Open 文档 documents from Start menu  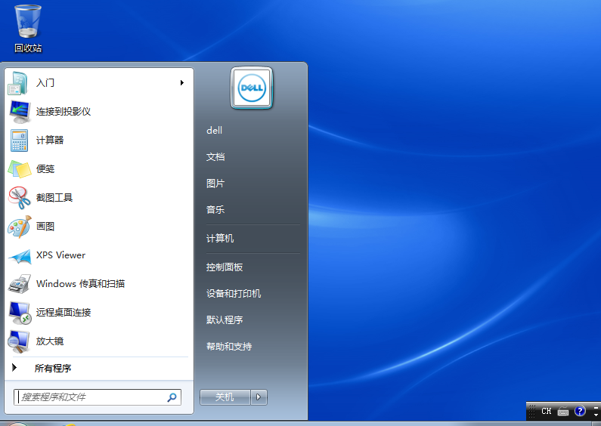point(215,156)
